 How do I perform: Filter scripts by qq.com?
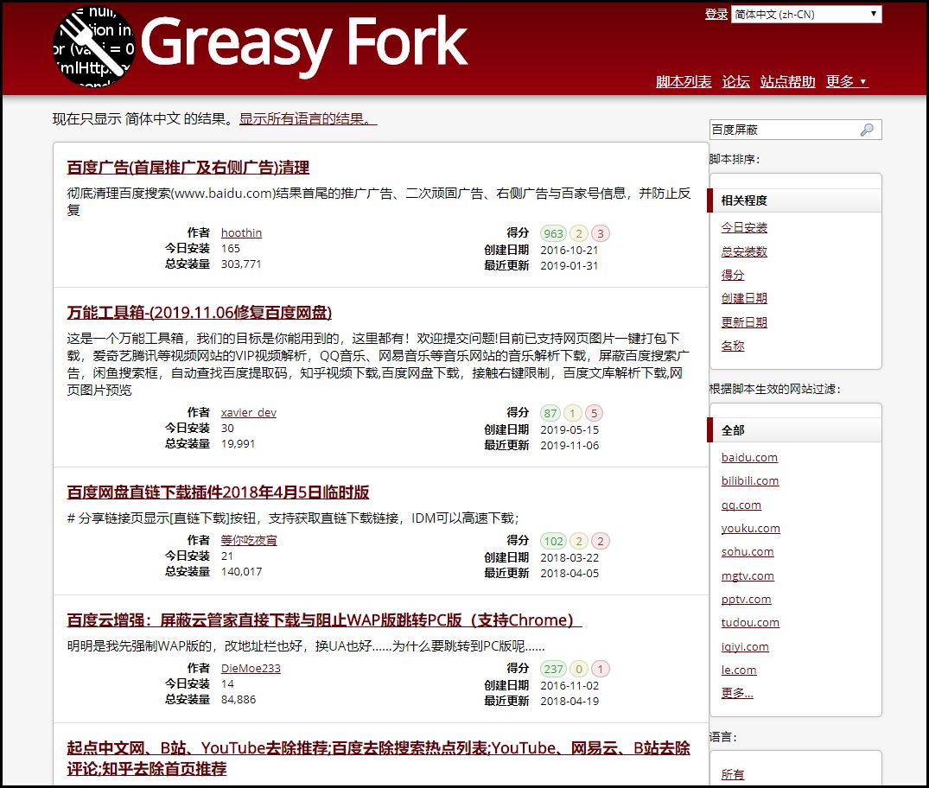click(x=741, y=505)
